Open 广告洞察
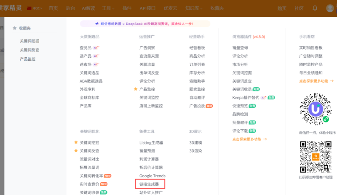This screenshot has height=195, width=337. (147, 48)
